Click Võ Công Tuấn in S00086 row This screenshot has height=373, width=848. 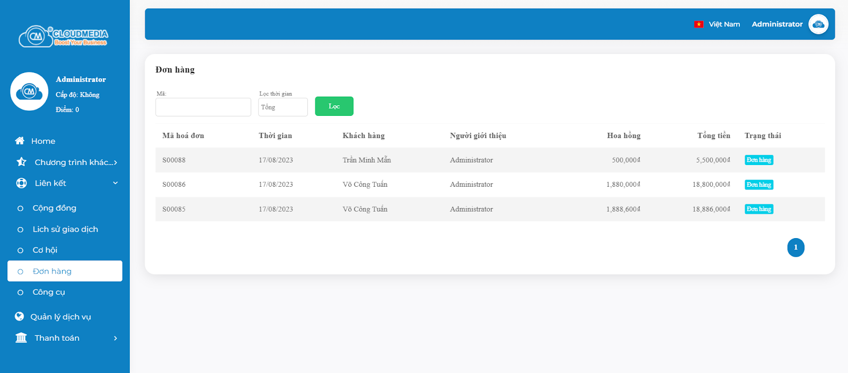click(x=365, y=184)
